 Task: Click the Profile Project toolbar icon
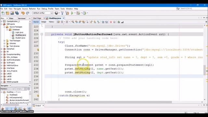coord(84,13)
